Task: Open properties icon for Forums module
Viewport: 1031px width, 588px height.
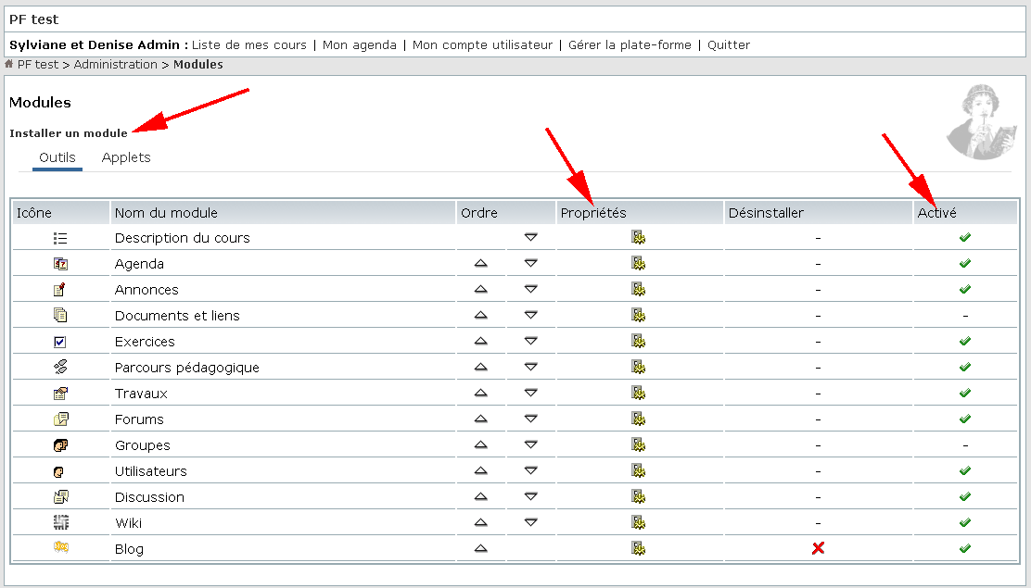Action: (x=638, y=419)
